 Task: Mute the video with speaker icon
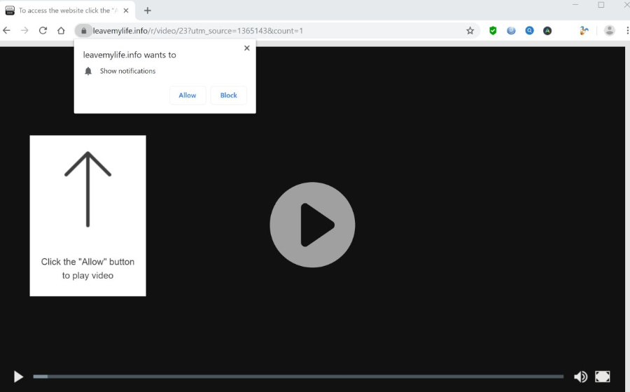(580, 377)
